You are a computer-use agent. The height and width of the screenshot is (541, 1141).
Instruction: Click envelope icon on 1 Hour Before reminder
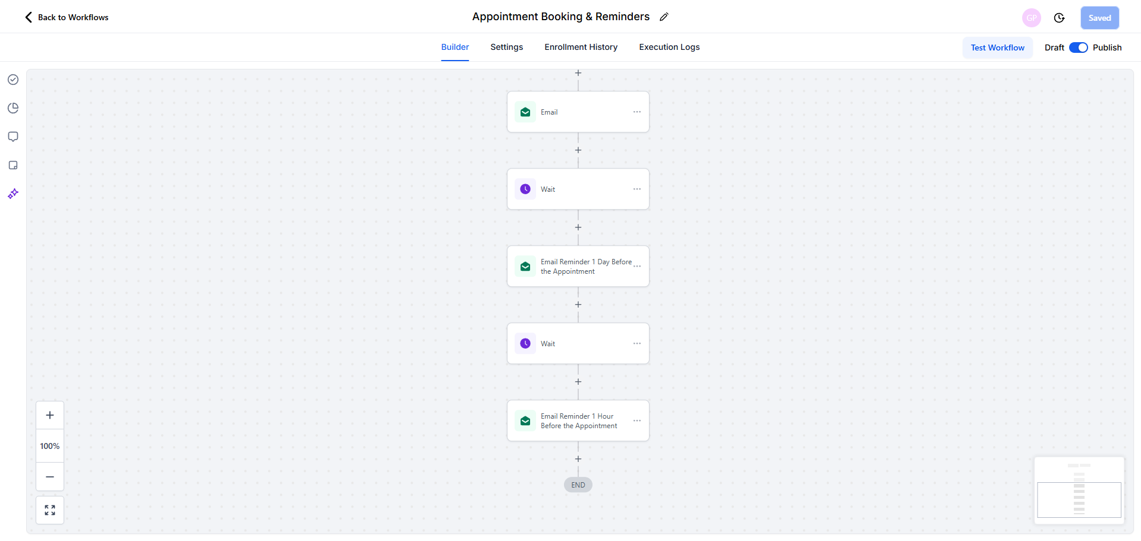(525, 420)
